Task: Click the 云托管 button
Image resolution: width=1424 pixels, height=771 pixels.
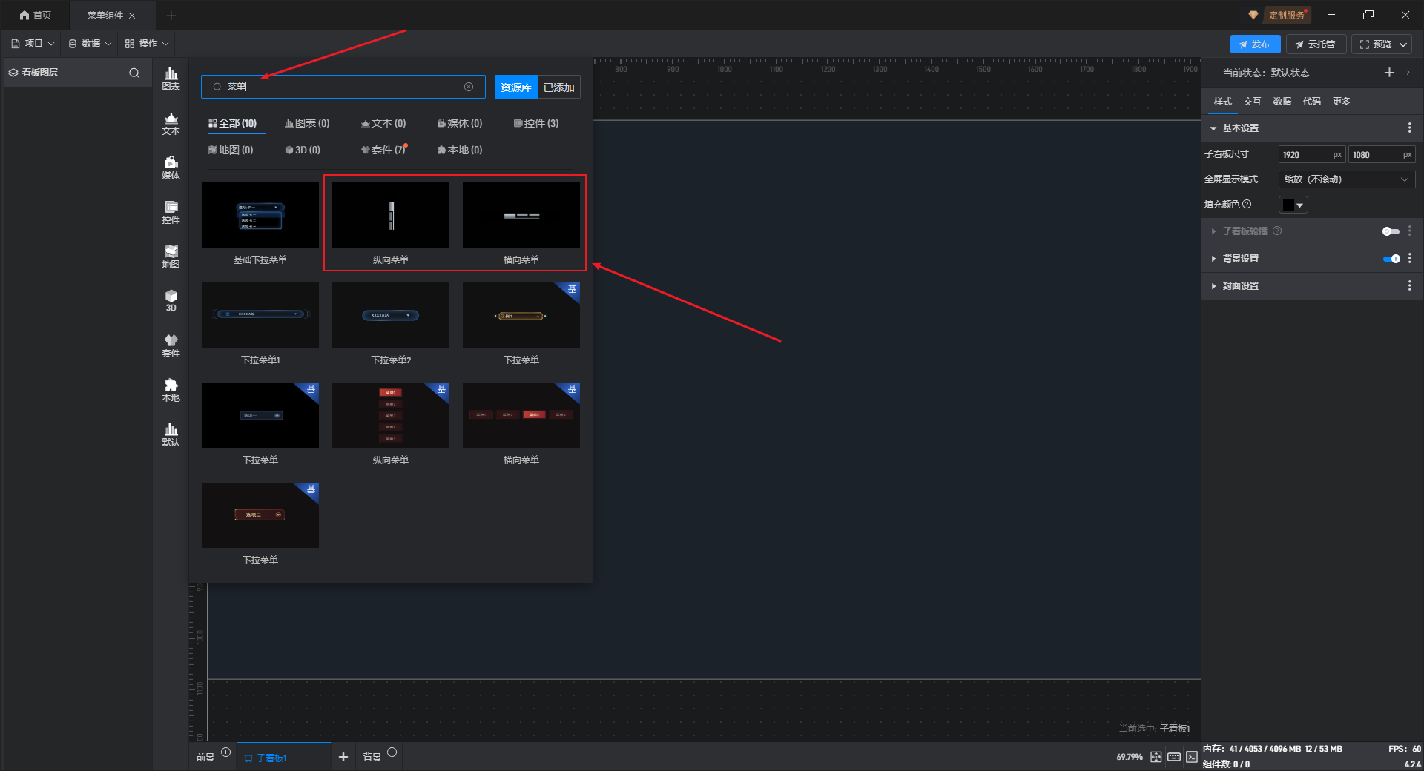Action: point(1316,44)
